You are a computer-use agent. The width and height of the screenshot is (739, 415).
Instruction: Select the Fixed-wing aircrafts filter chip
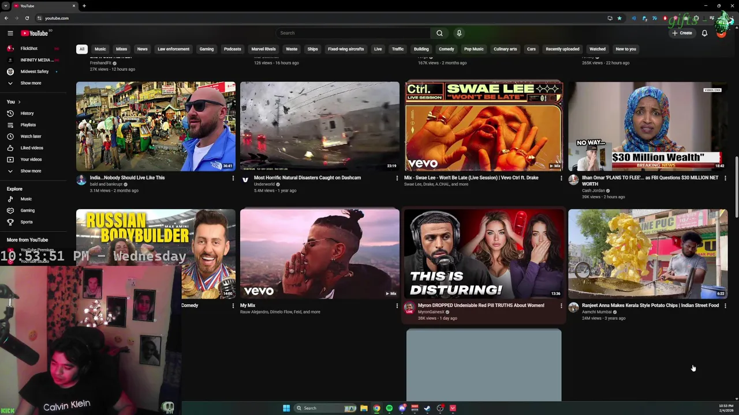click(x=346, y=49)
